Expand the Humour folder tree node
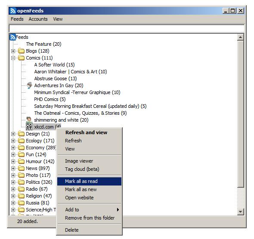254x239 pixels. [13, 161]
